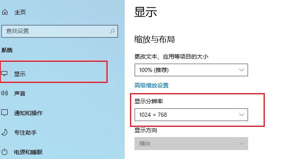Expand the 1024 × 768 resolution dropdown
This screenshot has width=290, height=159.
click(191, 115)
